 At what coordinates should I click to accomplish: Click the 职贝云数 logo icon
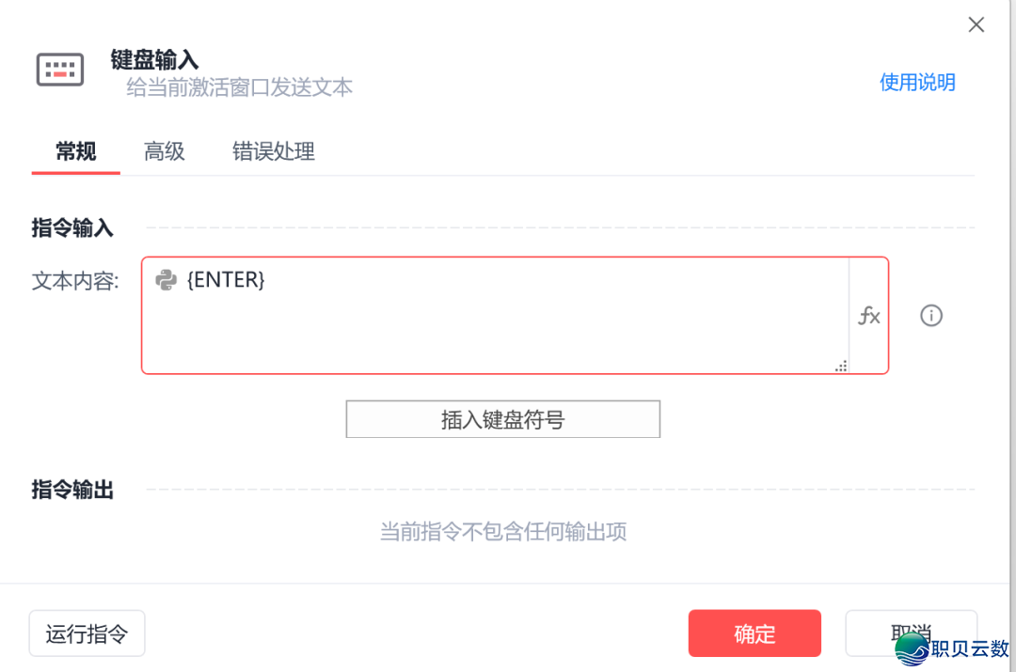tap(912, 648)
